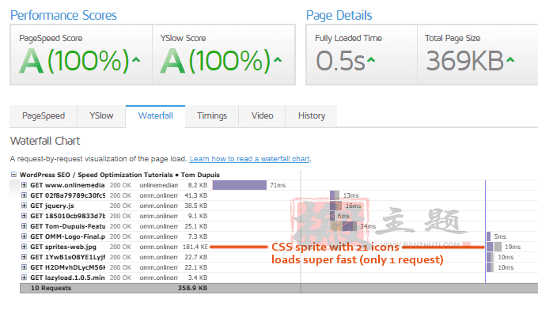Expand the GET sprites-web.jpg request row
Image resolution: width=538 pixels, height=310 pixels.
(x=24, y=247)
